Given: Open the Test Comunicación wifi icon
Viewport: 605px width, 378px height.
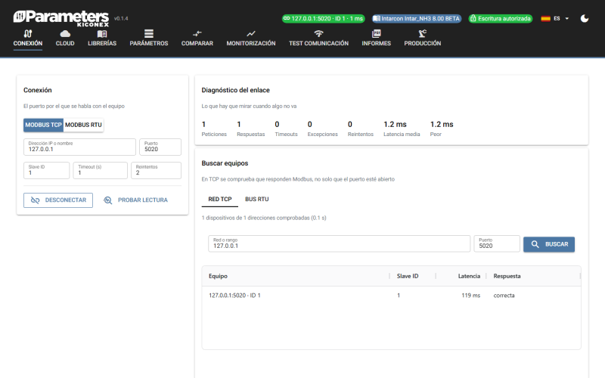Looking at the screenshot, I should point(318,33).
